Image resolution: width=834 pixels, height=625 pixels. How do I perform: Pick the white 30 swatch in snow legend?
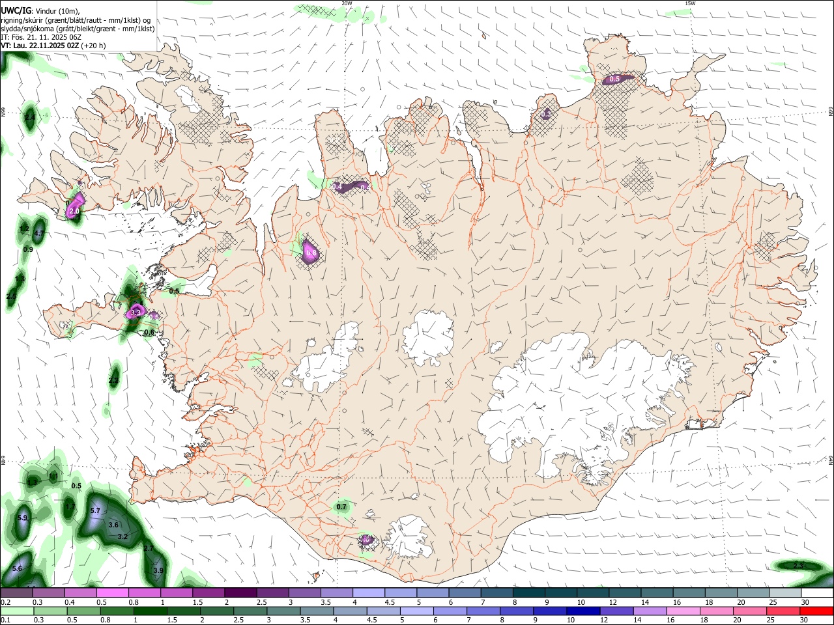816,593
